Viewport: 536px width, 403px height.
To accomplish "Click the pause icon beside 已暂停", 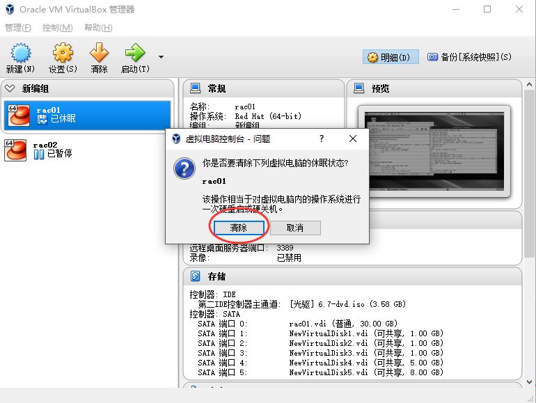I will tap(38, 155).
